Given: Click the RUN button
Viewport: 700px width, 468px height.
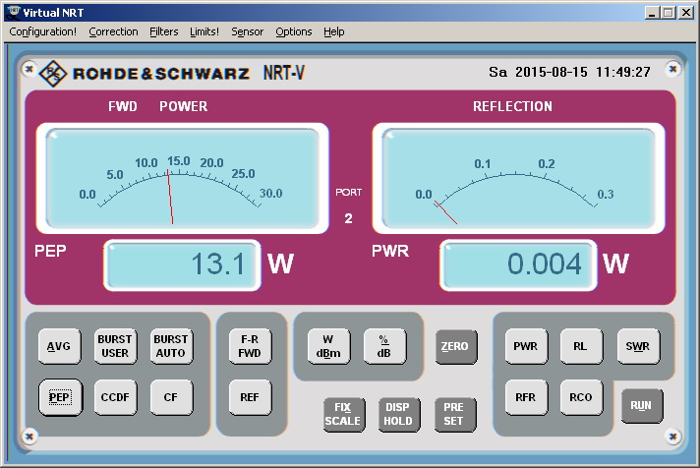Looking at the screenshot, I should coord(642,406).
